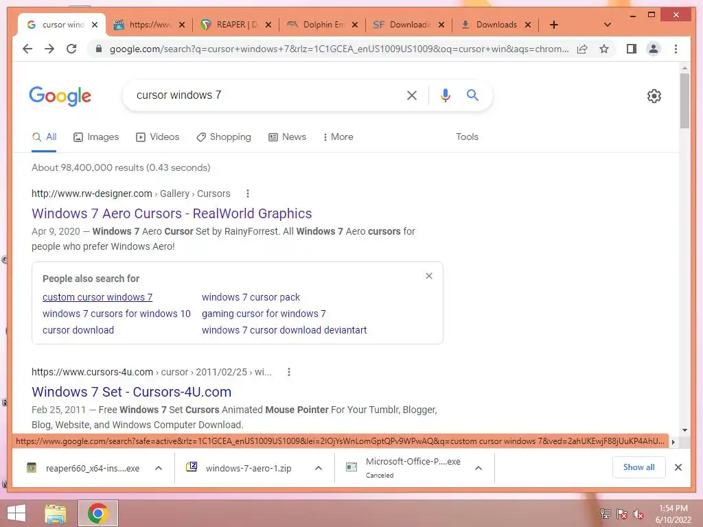Viewport: 703px width, 527px height.
Task: Expand options for reaper660_x64 download
Action: click(159, 468)
